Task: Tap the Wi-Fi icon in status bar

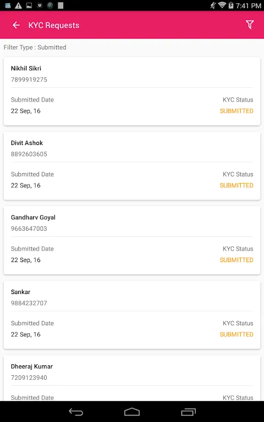Action: (x=222, y=5)
